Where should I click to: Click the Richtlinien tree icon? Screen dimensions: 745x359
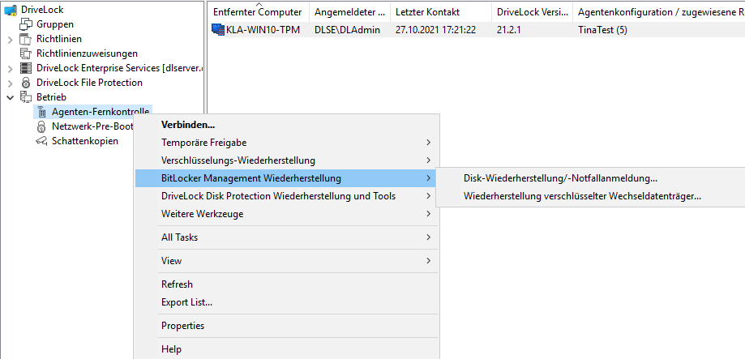pos(27,39)
